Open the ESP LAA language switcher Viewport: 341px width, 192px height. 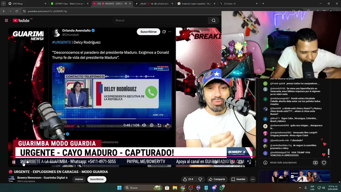pyautogui.click(x=312, y=188)
